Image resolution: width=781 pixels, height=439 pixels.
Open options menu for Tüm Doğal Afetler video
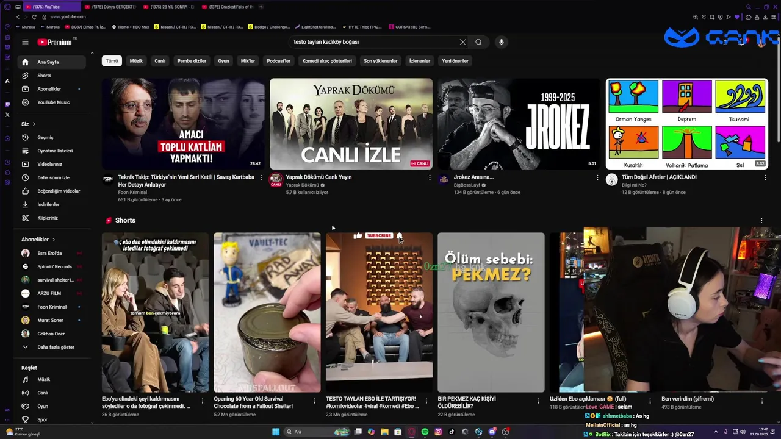pos(765,177)
